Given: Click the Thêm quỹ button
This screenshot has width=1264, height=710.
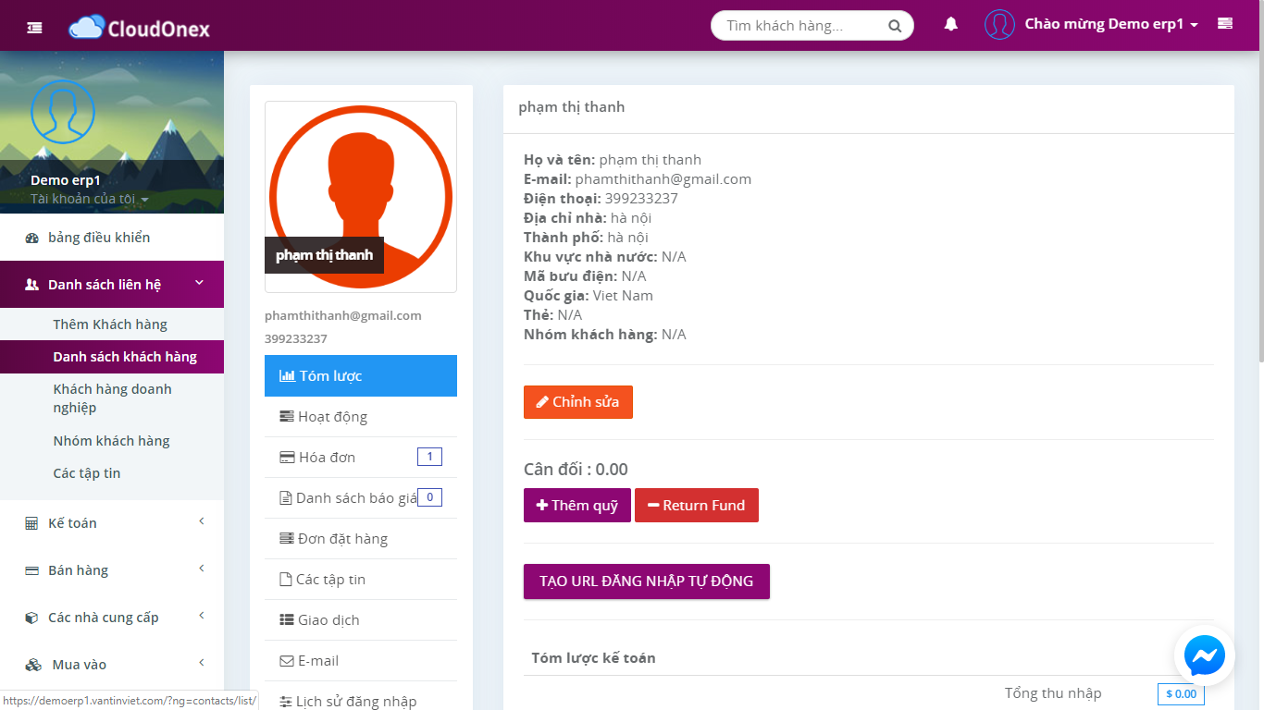Looking at the screenshot, I should point(577,506).
